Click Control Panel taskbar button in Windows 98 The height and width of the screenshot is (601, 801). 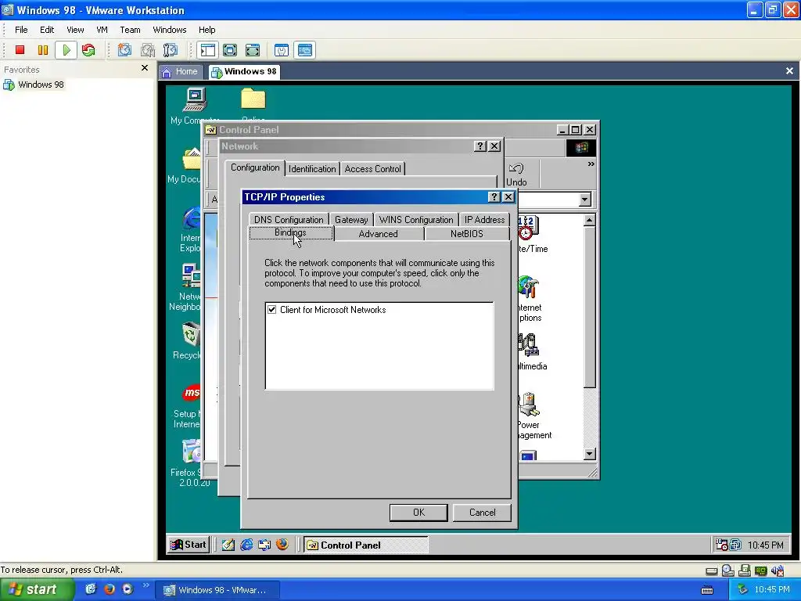[x=365, y=545]
